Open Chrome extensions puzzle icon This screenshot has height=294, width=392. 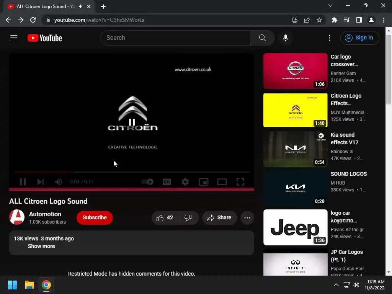click(334, 20)
